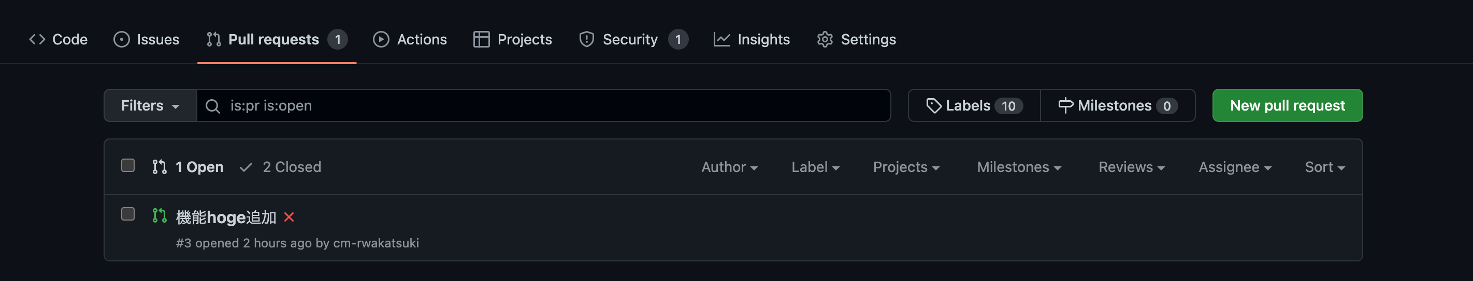Image resolution: width=1473 pixels, height=281 pixels.
Task: Click the New pull request button
Action: click(1287, 105)
